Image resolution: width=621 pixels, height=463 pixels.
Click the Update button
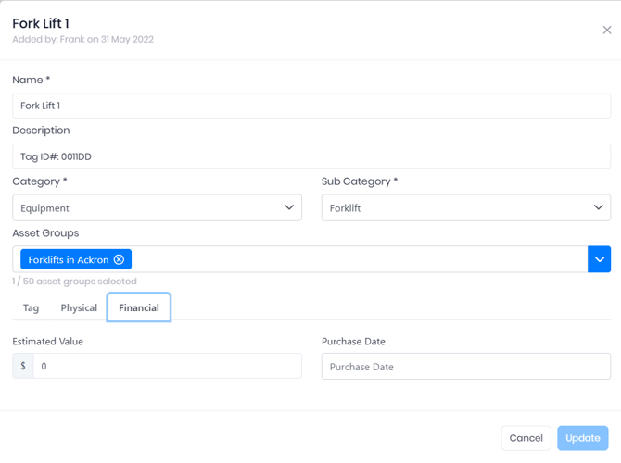coord(583,438)
